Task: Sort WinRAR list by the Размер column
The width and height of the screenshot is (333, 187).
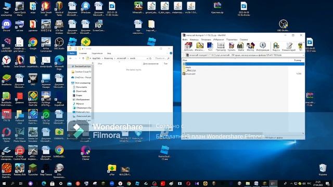Action: click(298, 60)
